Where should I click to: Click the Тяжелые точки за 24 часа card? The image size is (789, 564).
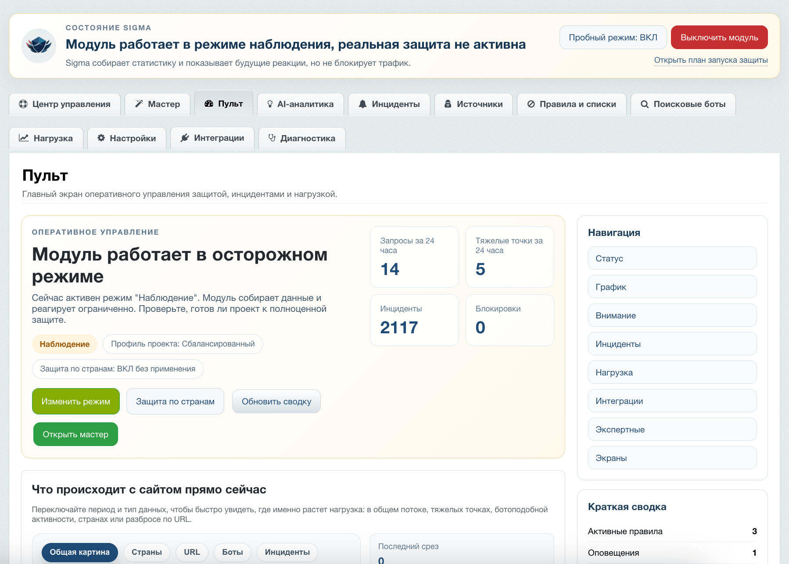click(510, 257)
